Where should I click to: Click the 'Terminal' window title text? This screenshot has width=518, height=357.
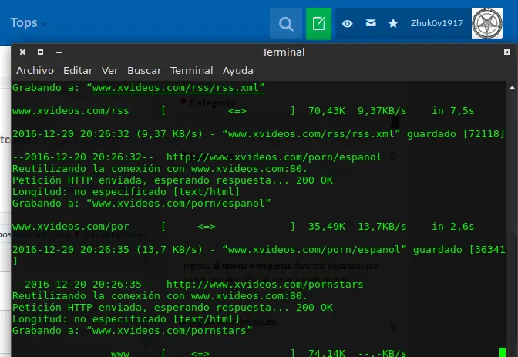[283, 52]
